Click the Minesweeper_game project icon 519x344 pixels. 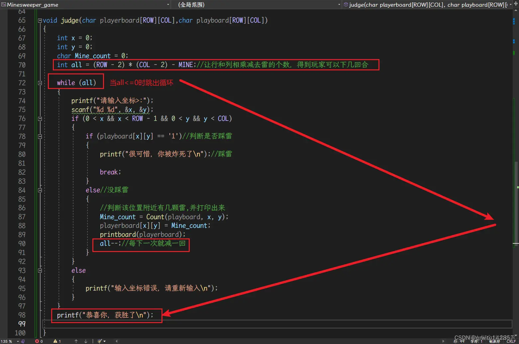click(4, 5)
